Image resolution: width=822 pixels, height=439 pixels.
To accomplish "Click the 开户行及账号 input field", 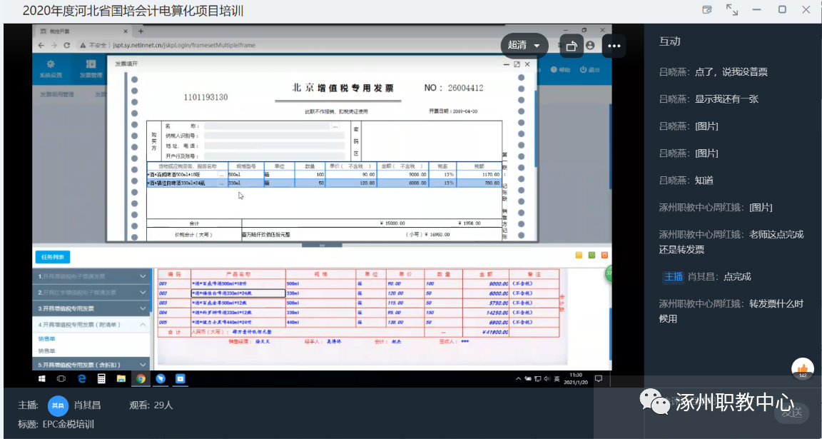I will pos(274,156).
